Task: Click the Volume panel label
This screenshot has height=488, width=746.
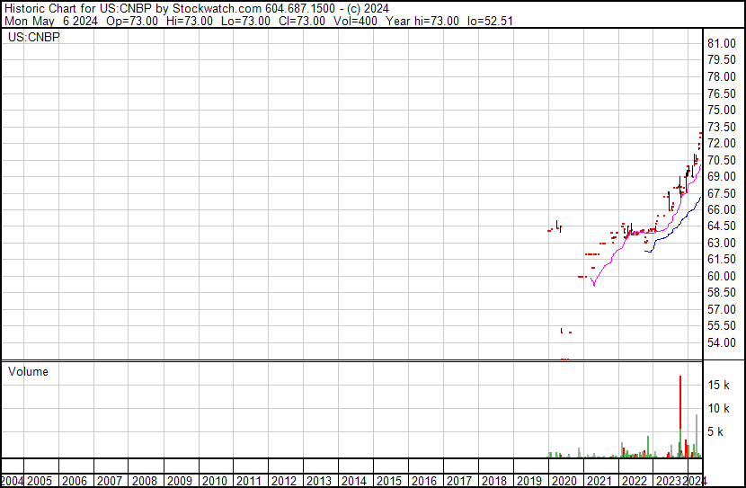Action: click(x=28, y=371)
